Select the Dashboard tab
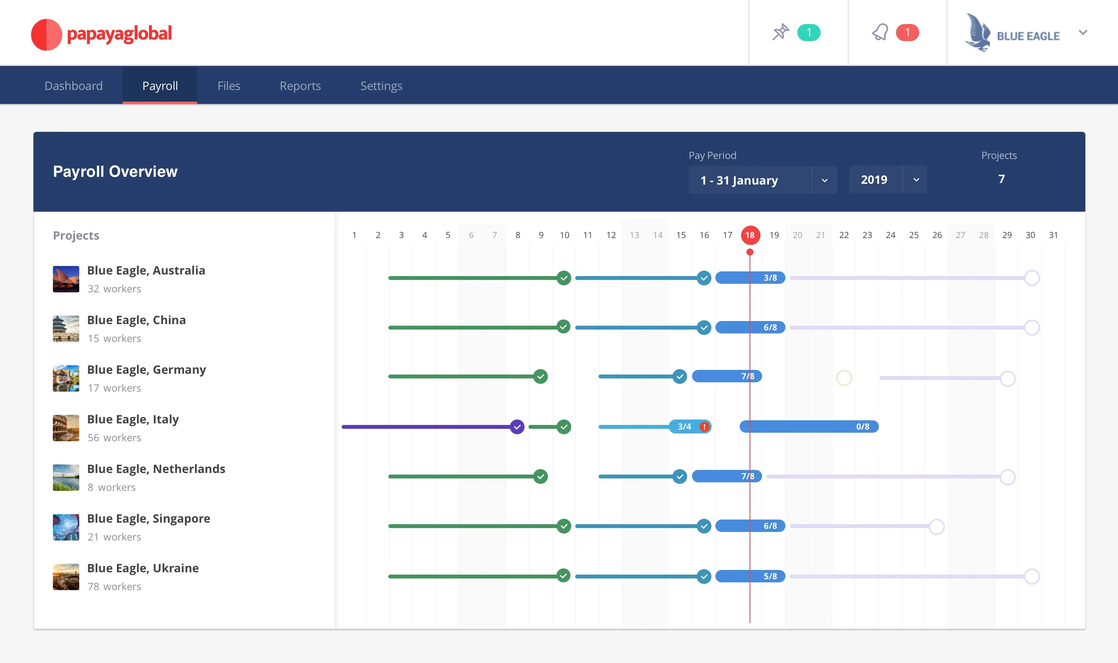Screen dimensions: 1118x663 pos(74,85)
